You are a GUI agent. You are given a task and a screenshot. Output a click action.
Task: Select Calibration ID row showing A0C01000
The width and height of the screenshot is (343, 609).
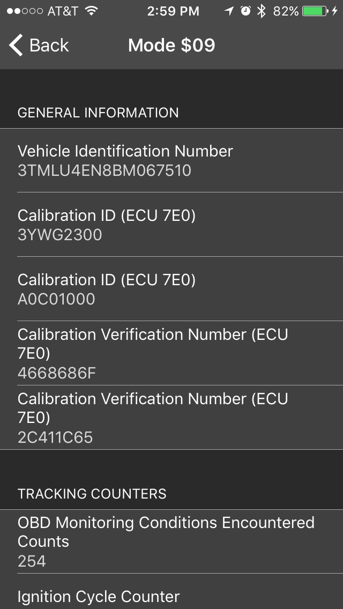(171, 288)
